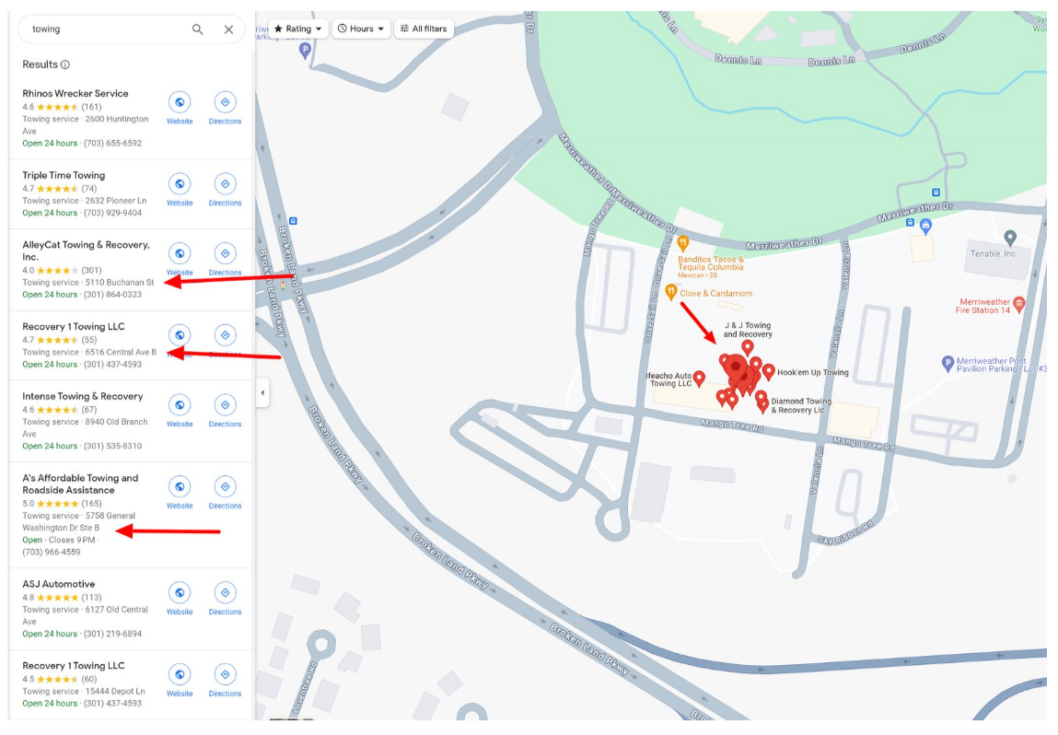
Task: Click the Diamond Towing & Recovery pin
Action: pyautogui.click(x=762, y=405)
